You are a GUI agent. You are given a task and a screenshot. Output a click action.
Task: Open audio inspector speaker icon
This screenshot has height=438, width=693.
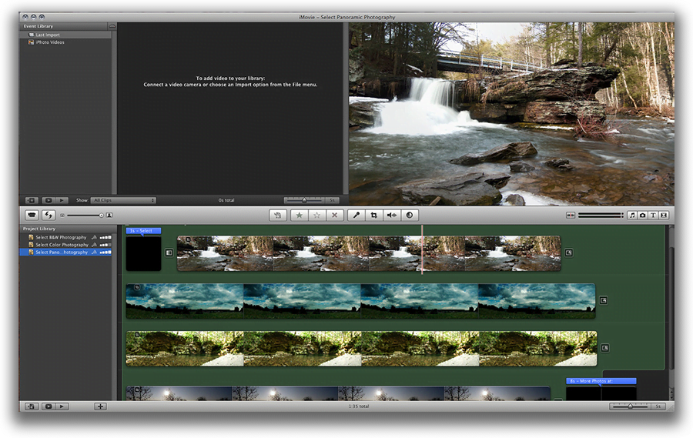point(392,216)
